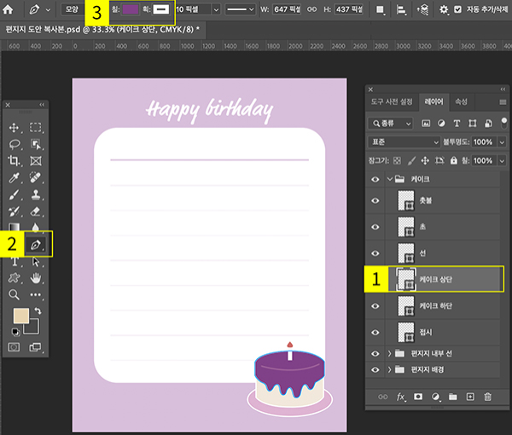The image size is (512, 435).
Task: Toggle visibility of 케이크 하단 layer
Action: click(375, 305)
